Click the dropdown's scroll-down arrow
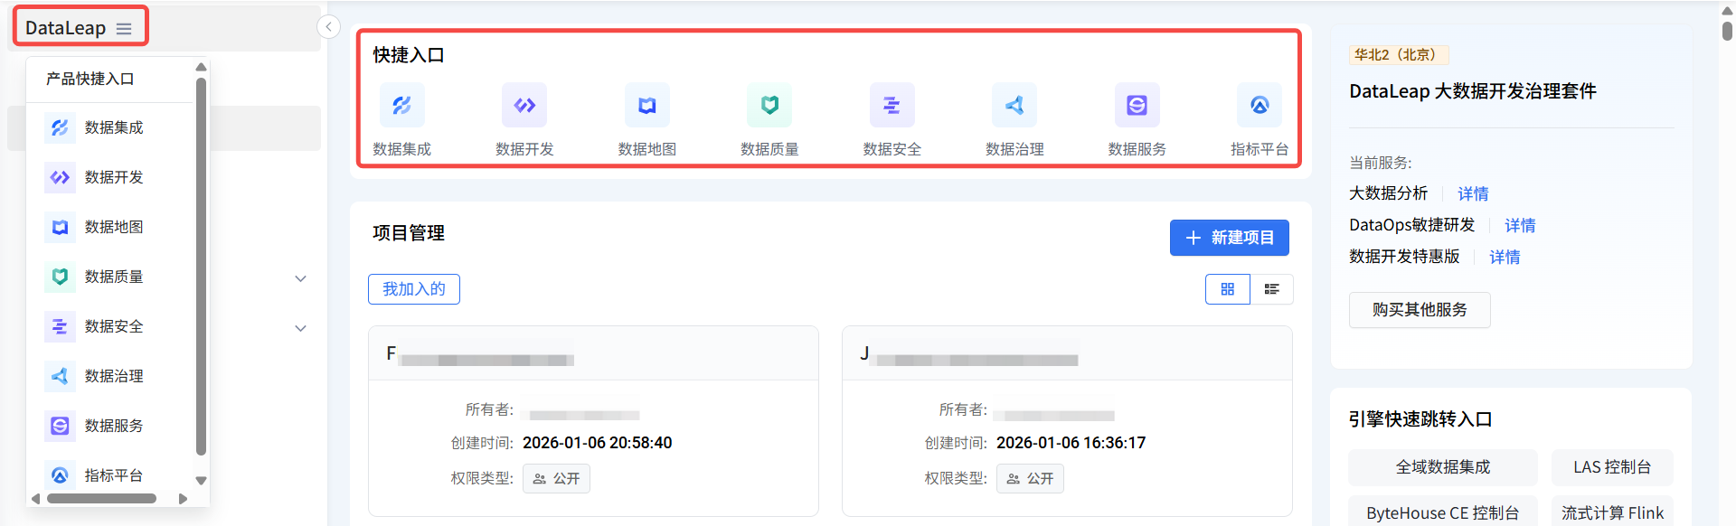 pos(202,481)
